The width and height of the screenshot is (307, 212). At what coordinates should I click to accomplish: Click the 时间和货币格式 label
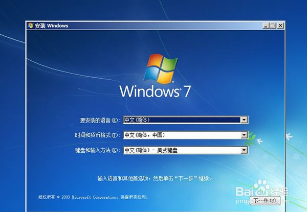pos(97,135)
